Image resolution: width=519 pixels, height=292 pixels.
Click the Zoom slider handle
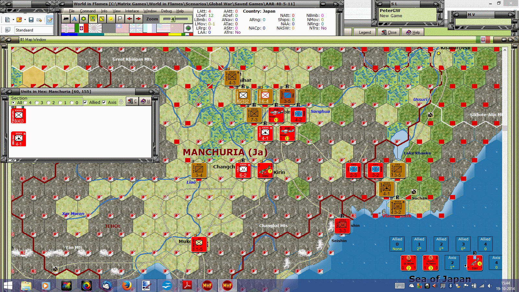pos(173,19)
